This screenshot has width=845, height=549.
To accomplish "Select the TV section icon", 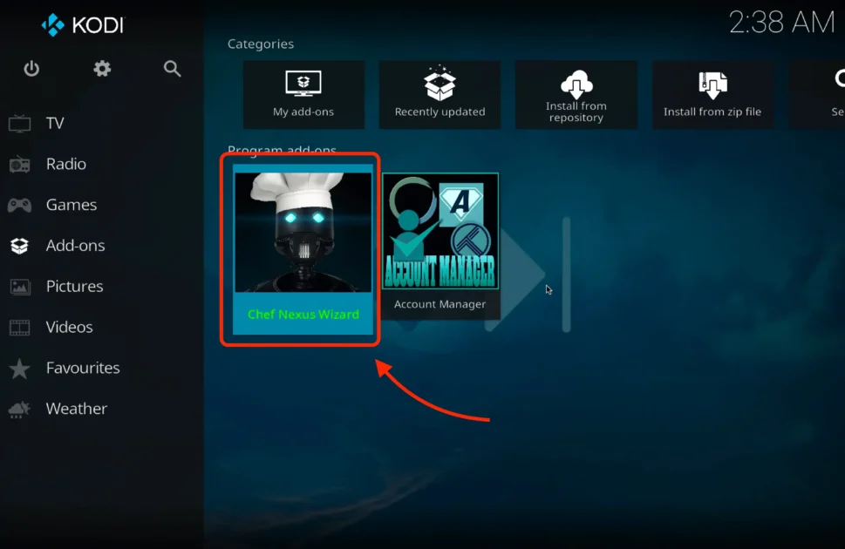I will pos(20,123).
